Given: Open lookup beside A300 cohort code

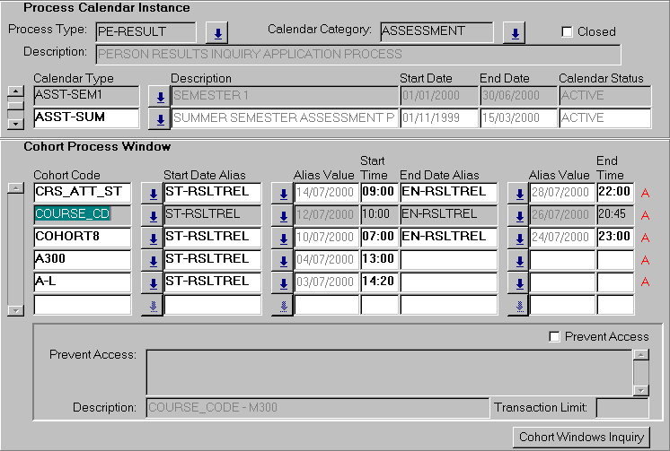Looking at the screenshot, I should (x=152, y=261).
